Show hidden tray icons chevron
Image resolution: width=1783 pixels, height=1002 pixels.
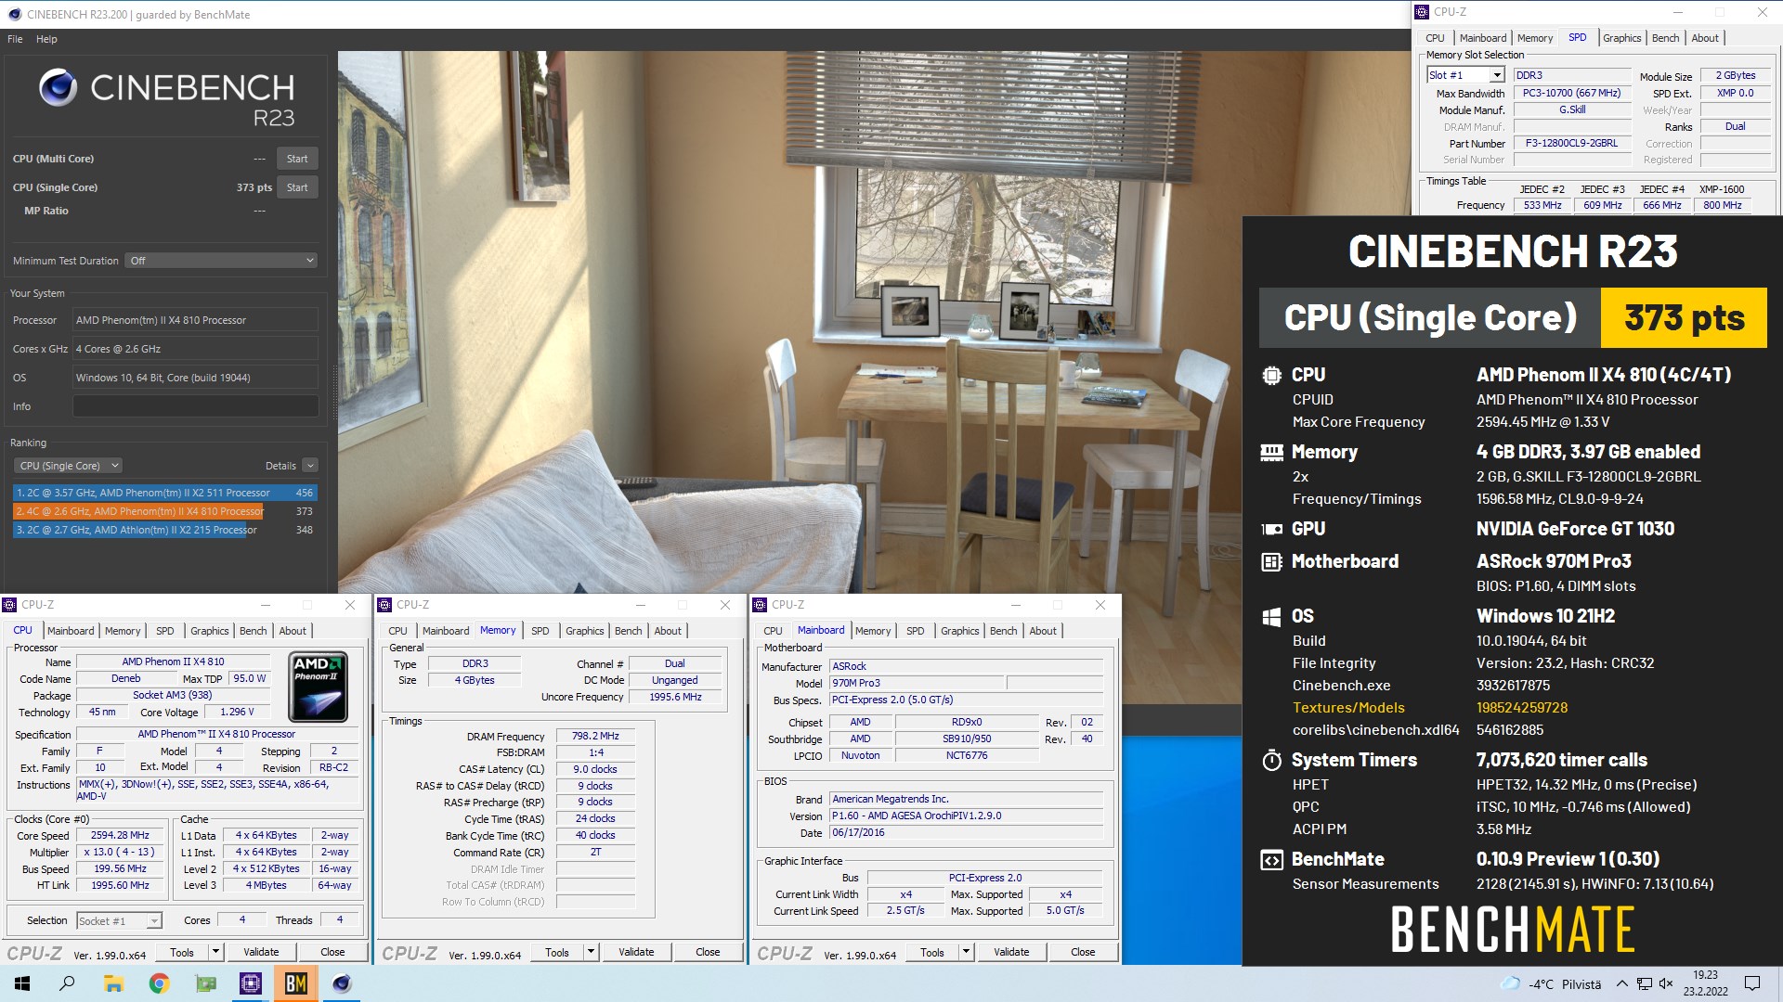pos(1621,983)
